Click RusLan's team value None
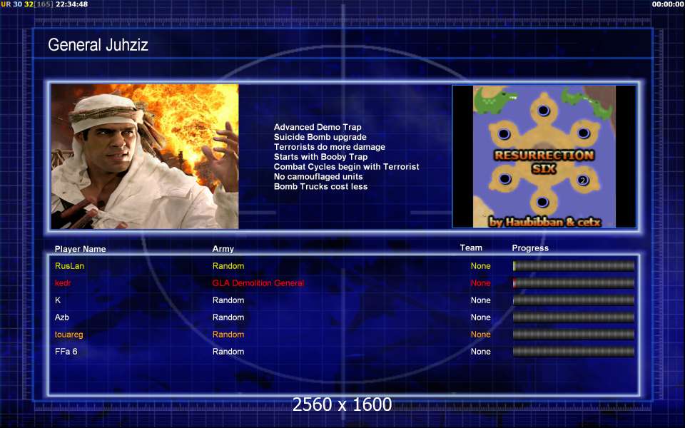The width and height of the screenshot is (685, 428). (480, 266)
